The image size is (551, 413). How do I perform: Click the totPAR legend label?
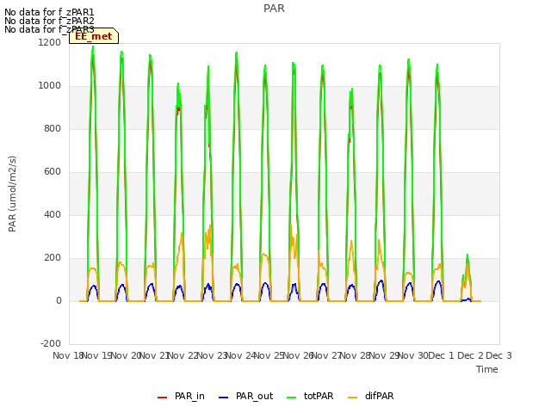(x=319, y=396)
